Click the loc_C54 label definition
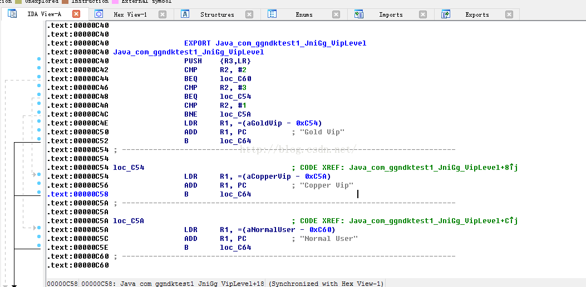Screen dimensions: 586x287 click(129, 168)
